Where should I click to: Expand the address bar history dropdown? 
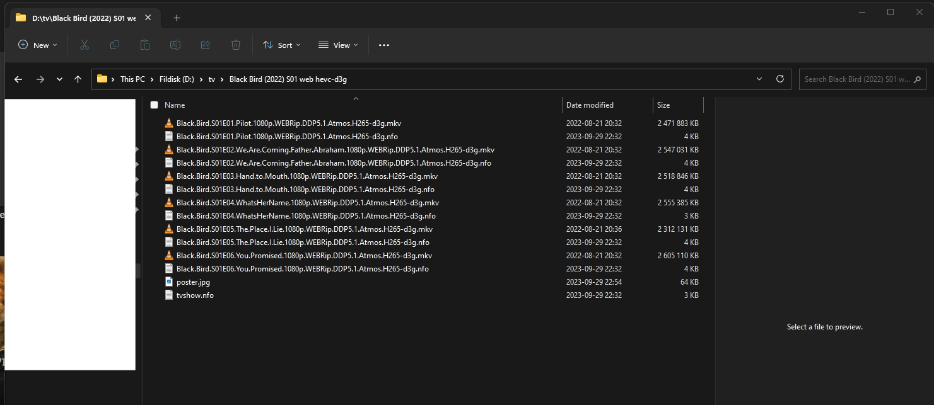[759, 79]
